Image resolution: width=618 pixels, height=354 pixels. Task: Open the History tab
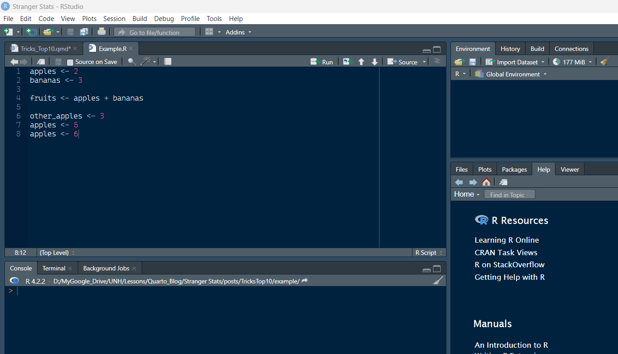click(510, 49)
